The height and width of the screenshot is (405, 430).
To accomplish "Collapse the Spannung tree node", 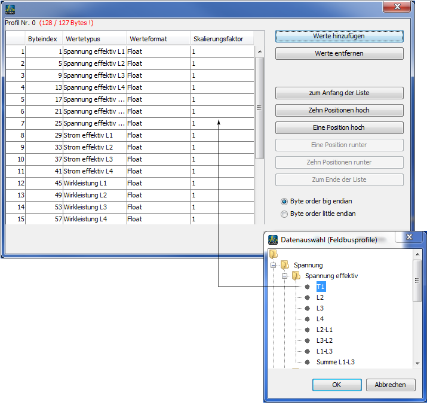I will coord(274,265).
